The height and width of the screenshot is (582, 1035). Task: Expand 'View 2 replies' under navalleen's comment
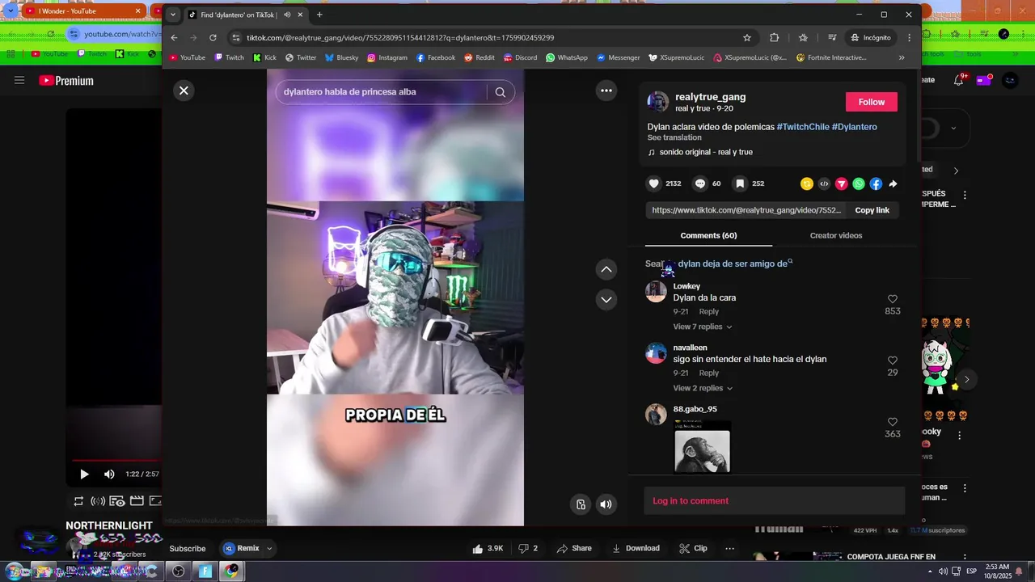click(x=703, y=388)
